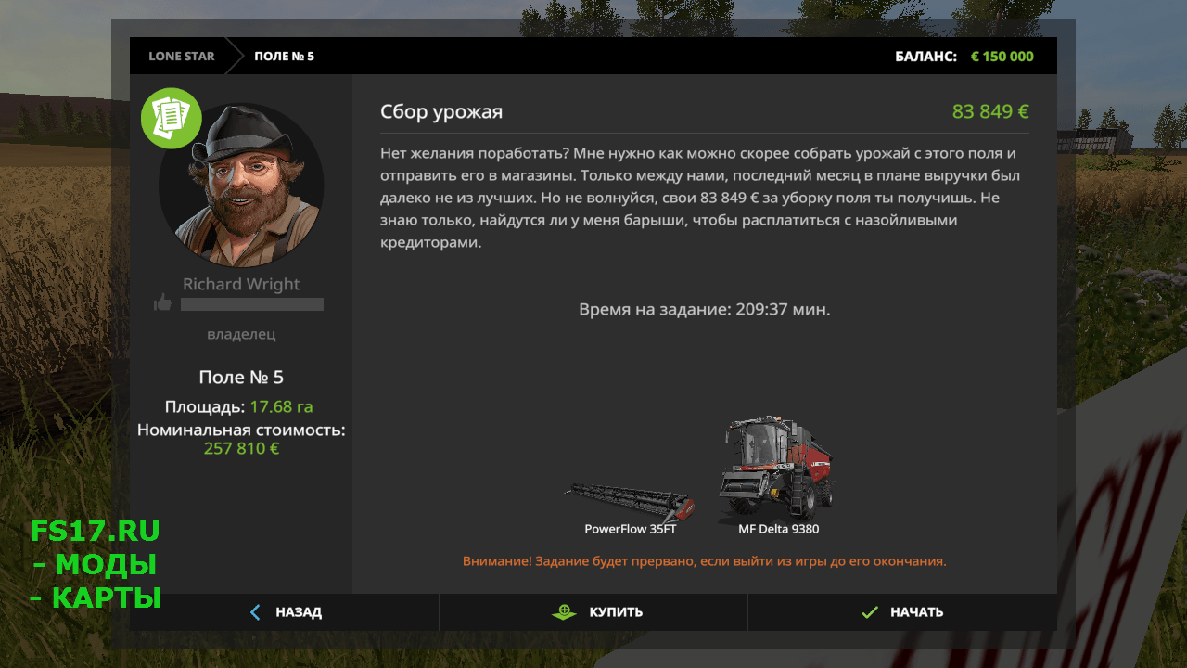Select the ПОЛЕ № 5 breadcrumb
The height and width of the screenshot is (668, 1187).
point(284,56)
